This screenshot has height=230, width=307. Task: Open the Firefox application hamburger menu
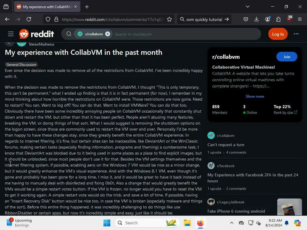tap(300, 19)
